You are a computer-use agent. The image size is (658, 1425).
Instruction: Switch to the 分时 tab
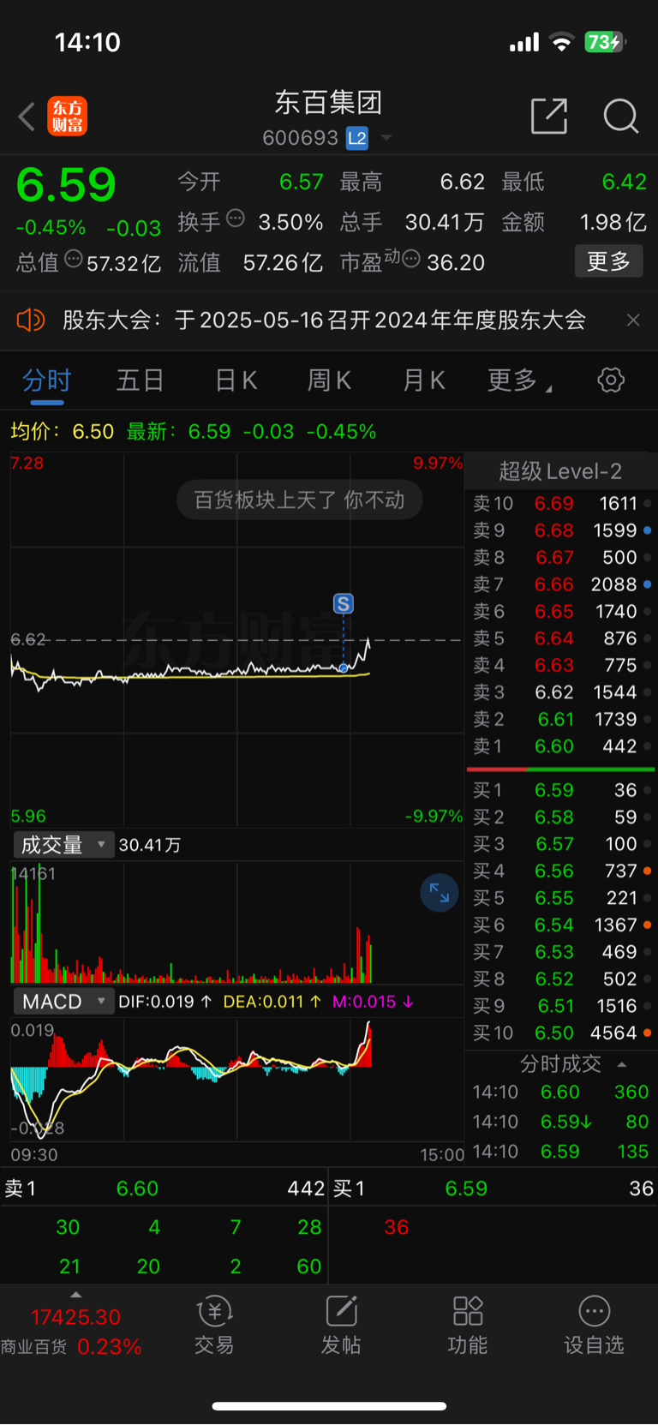pos(46,380)
